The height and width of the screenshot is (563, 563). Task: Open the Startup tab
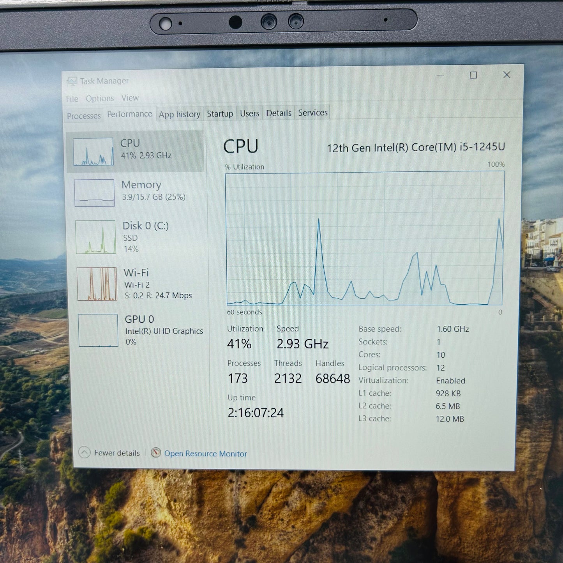tap(220, 114)
